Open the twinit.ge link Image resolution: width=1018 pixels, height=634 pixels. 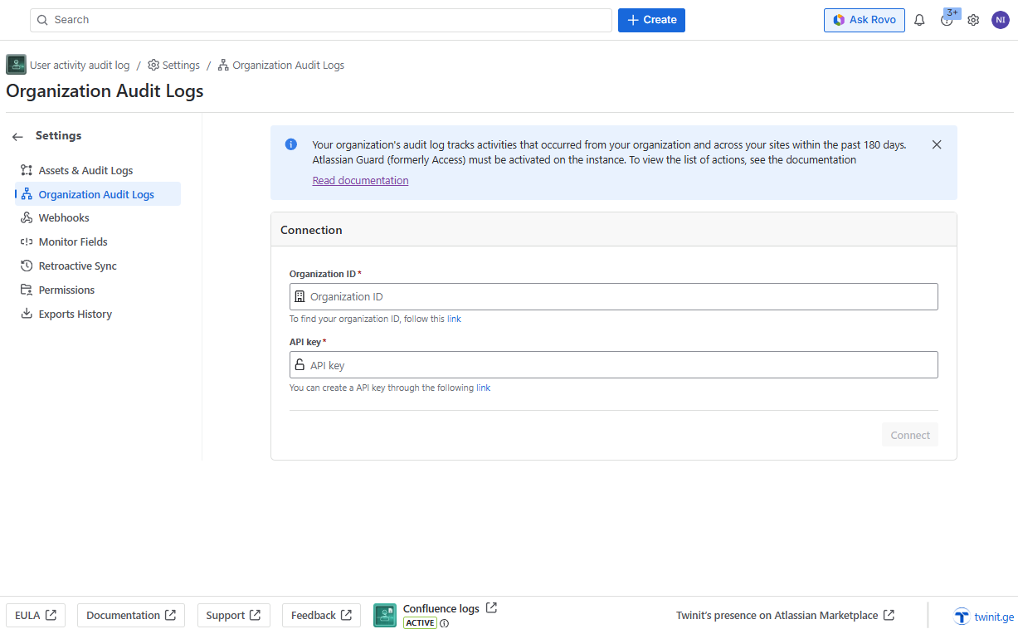(x=984, y=616)
